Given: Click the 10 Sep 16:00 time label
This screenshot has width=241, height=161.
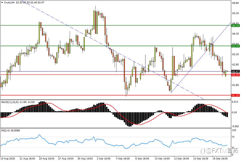Looking at the screenshot, I should pos(162,158).
